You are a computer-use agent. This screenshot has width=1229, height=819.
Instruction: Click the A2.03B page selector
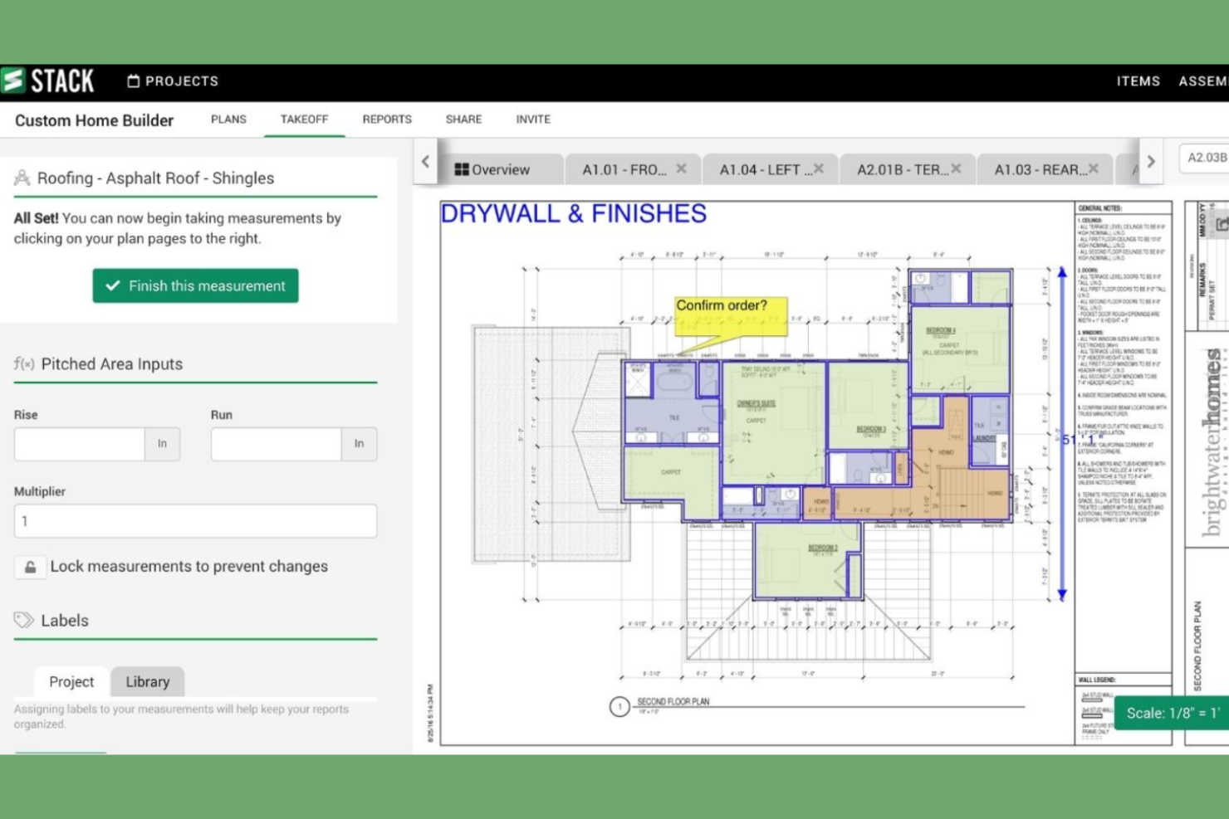(1205, 158)
